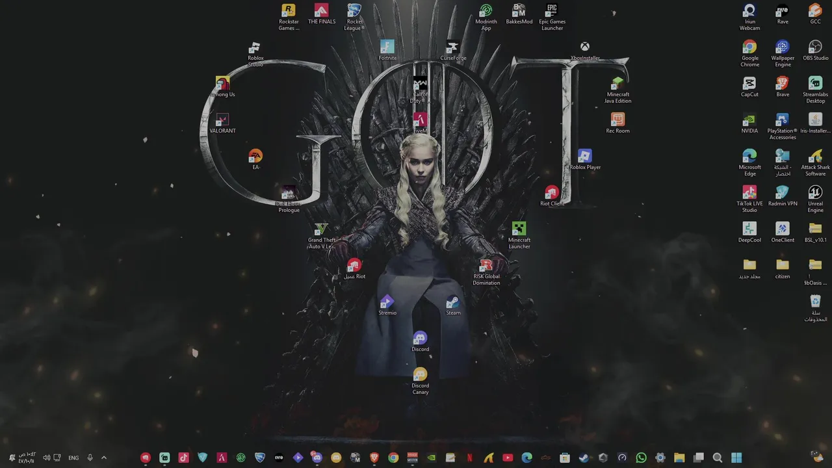Click the RISK Global Domination shortcut
832x468 pixels.
pos(486,272)
